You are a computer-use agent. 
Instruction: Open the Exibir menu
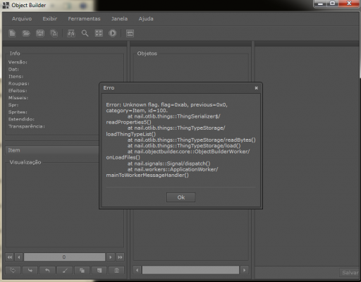coord(50,18)
